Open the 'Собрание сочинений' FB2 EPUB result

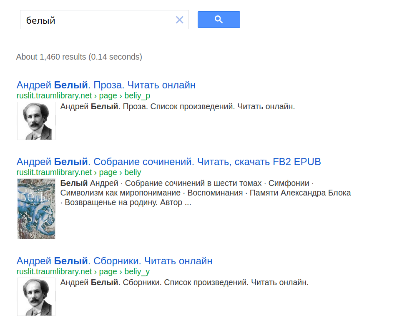[x=168, y=161]
